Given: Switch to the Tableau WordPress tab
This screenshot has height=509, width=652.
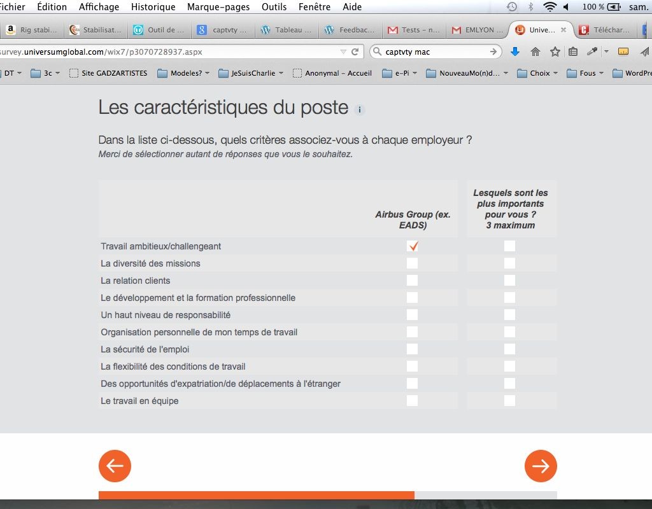Looking at the screenshot, I should pyautogui.click(x=287, y=30).
